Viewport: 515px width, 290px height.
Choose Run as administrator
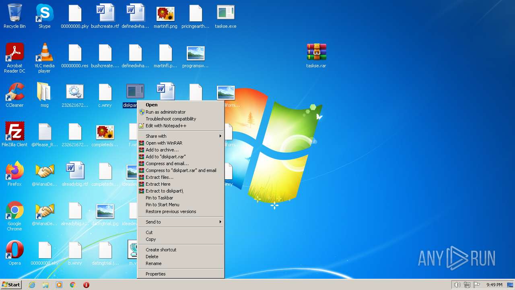181,112
